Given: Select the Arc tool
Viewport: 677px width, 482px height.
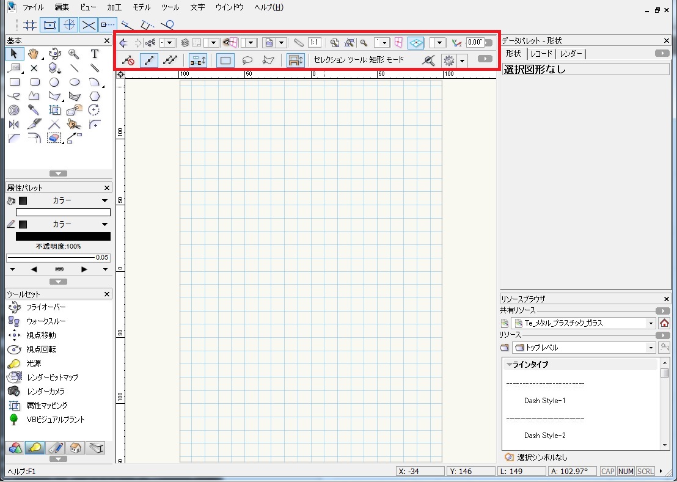Looking at the screenshot, I should (x=95, y=82).
